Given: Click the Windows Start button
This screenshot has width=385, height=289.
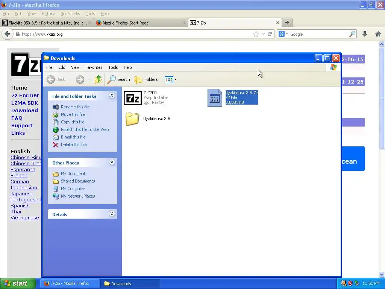Looking at the screenshot, I should 18,283.
